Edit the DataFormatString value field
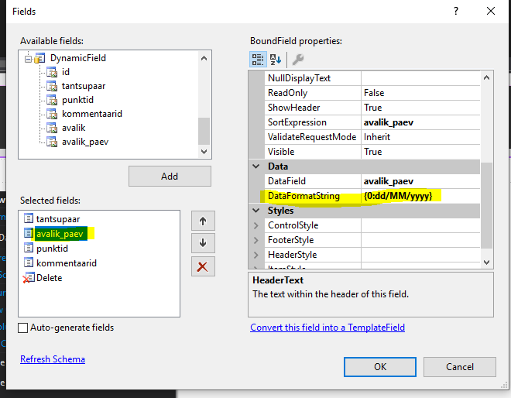Screen dimensions: 511x398 [418, 196]
